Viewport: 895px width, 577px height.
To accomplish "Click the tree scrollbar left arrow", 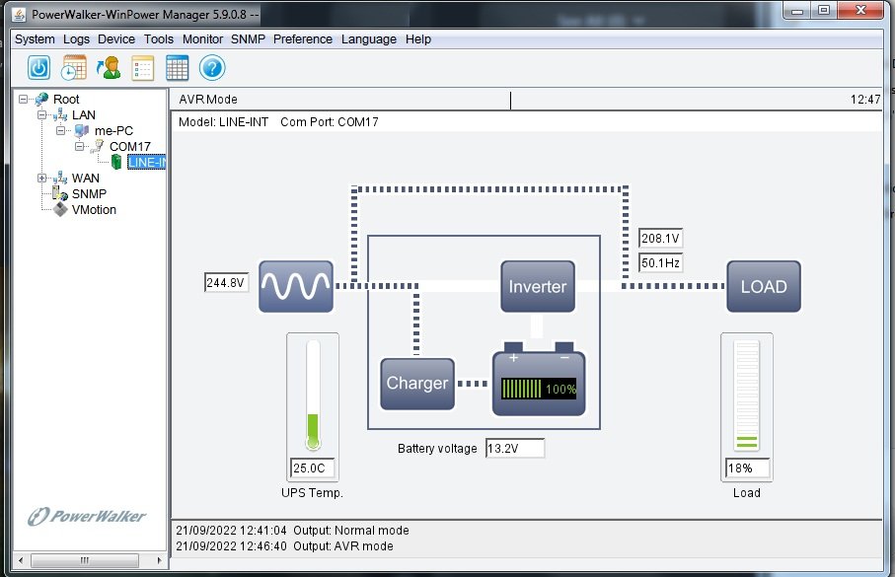I will [21, 560].
